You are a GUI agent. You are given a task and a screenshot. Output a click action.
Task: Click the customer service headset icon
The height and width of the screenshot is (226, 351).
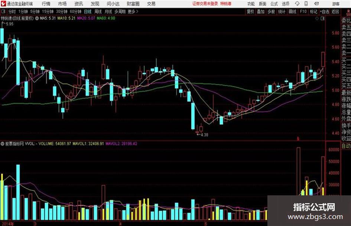pos(297,4)
